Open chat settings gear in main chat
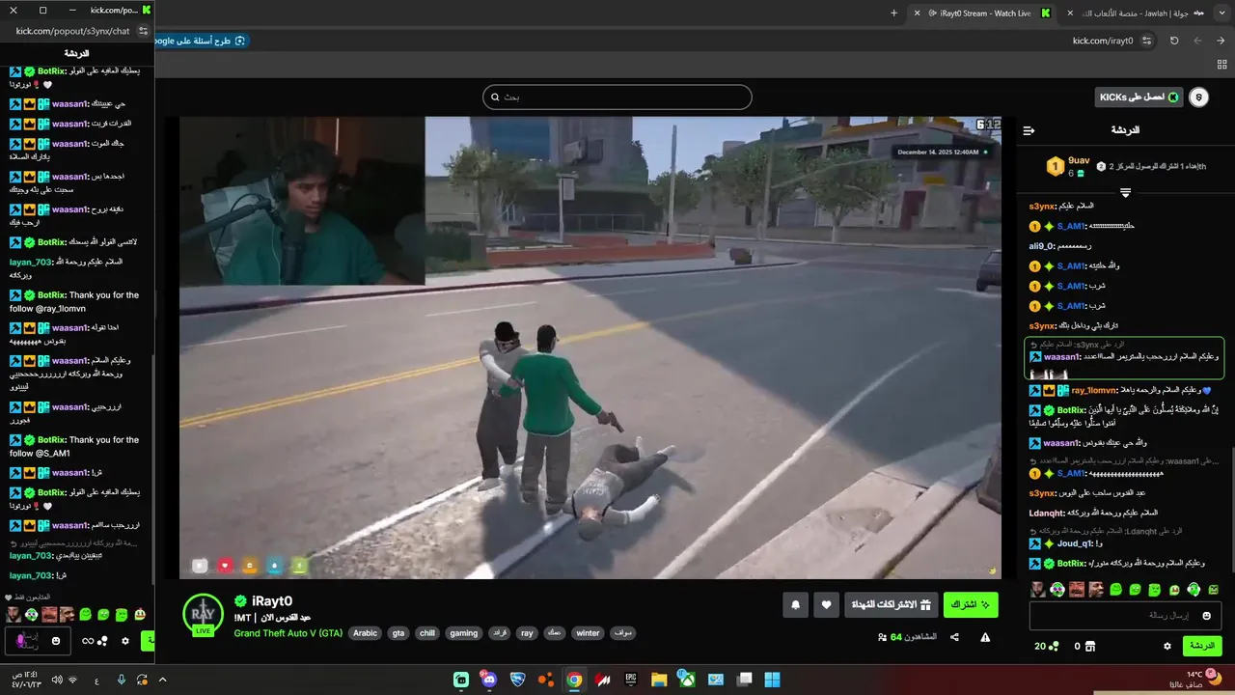The width and height of the screenshot is (1235, 695). tap(1167, 646)
